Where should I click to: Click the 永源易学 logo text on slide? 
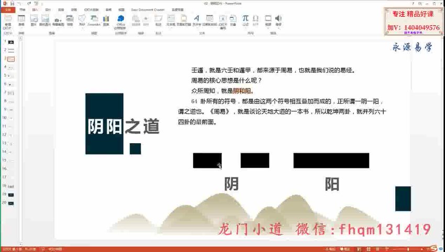[x=413, y=47]
